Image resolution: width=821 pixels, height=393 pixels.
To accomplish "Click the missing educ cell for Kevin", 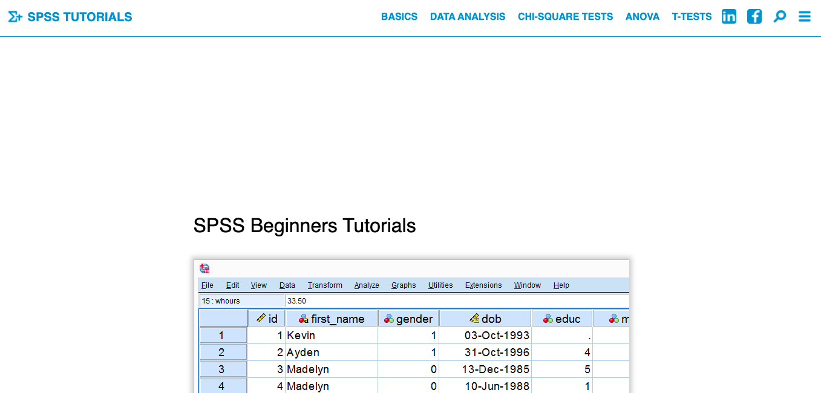I will click(562, 336).
